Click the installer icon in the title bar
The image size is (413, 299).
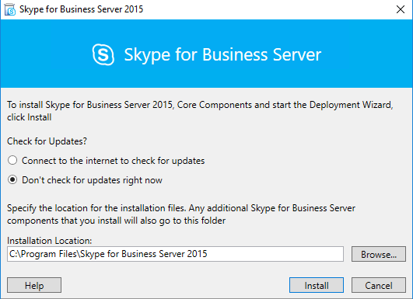click(x=10, y=10)
